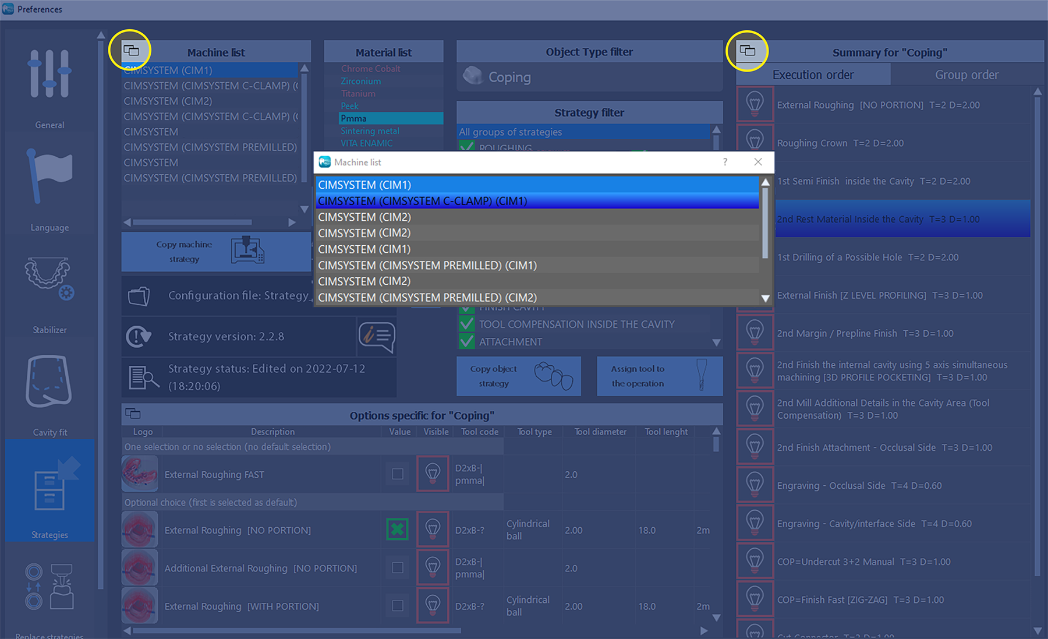Screen dimensions: 1048x639
Task: Toggle lightbulb for Engraving - Occlusal Side
Action: coord(755,485)
